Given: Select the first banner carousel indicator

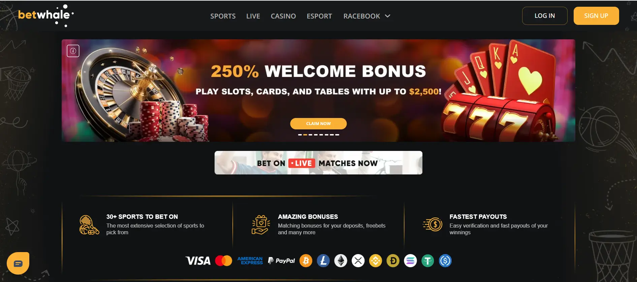Looking at the screenshot, I should [300, 135].
